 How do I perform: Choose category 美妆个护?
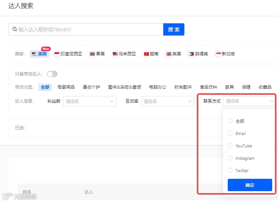coord(92,87)
